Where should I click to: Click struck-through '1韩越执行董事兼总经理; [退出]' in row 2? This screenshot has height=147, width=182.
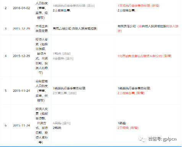pos(74,6)
